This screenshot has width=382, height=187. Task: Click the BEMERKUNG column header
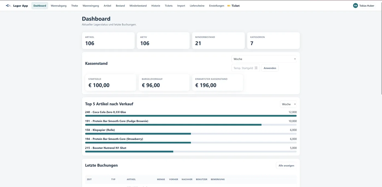pos(217,179)
